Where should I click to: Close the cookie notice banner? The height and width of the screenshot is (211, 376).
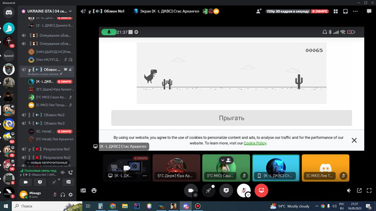[x=354, y=141]
